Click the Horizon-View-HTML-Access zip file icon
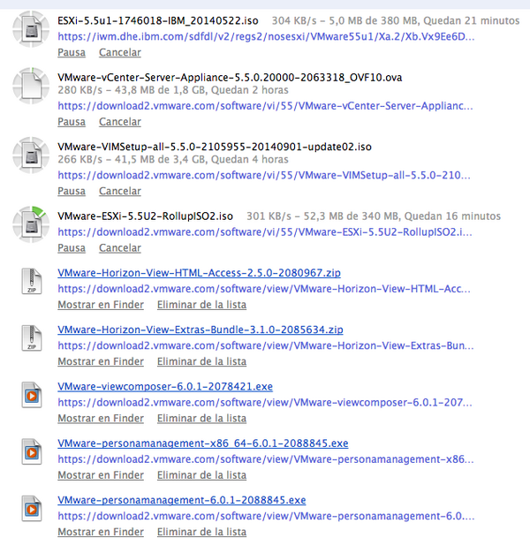The image size is (530, 538). point(32,281)
